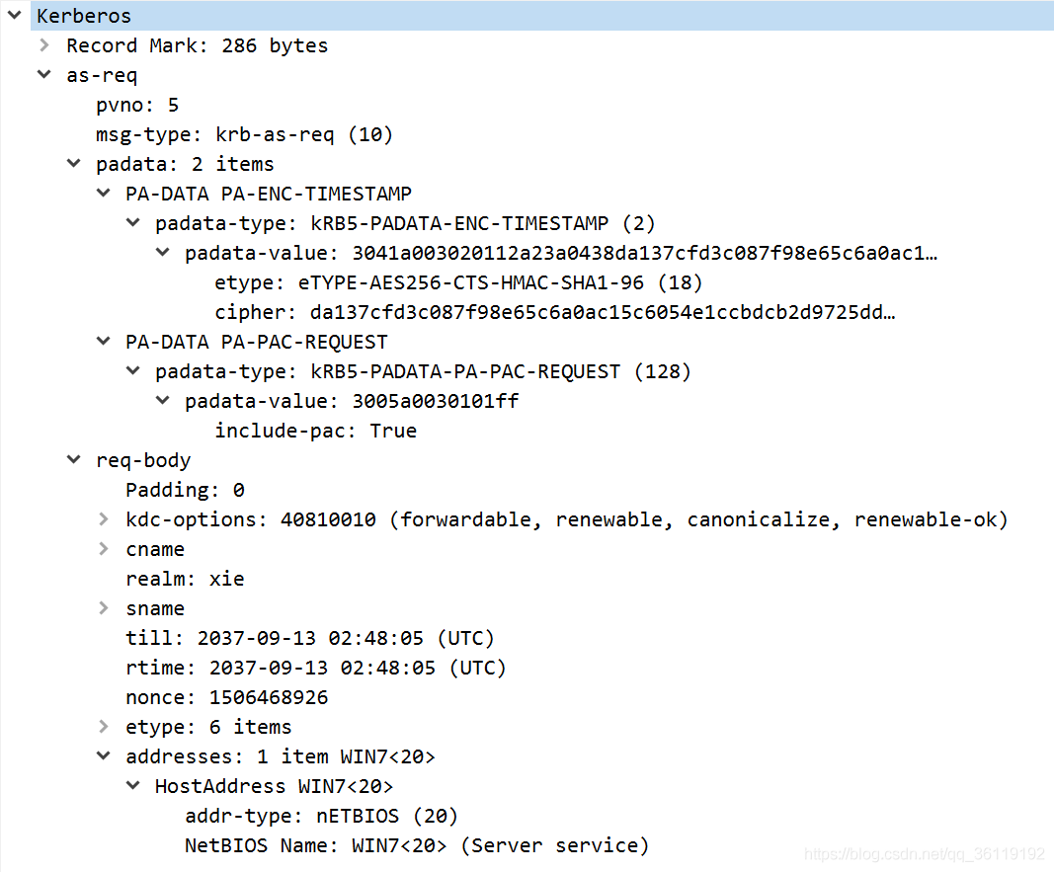Collapse the padata: 2 items node
Screen dimensions: 1054x872
tap(74, 163)
